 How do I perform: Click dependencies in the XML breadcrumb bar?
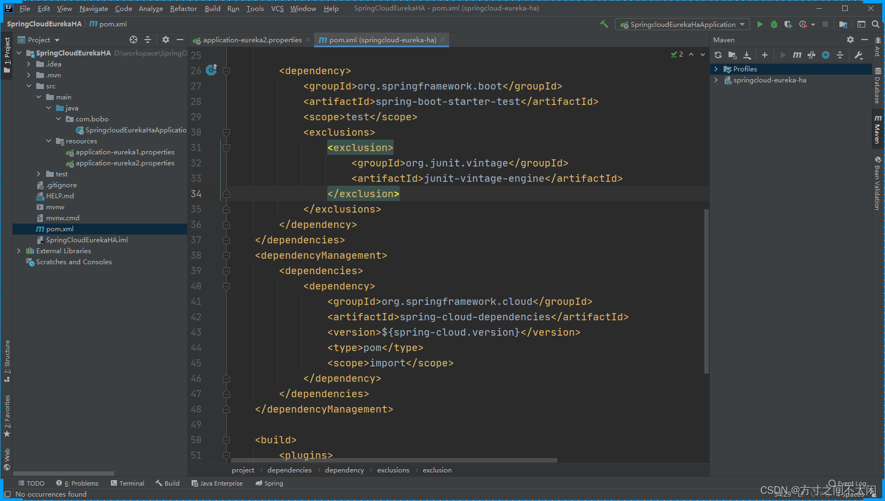289,470
